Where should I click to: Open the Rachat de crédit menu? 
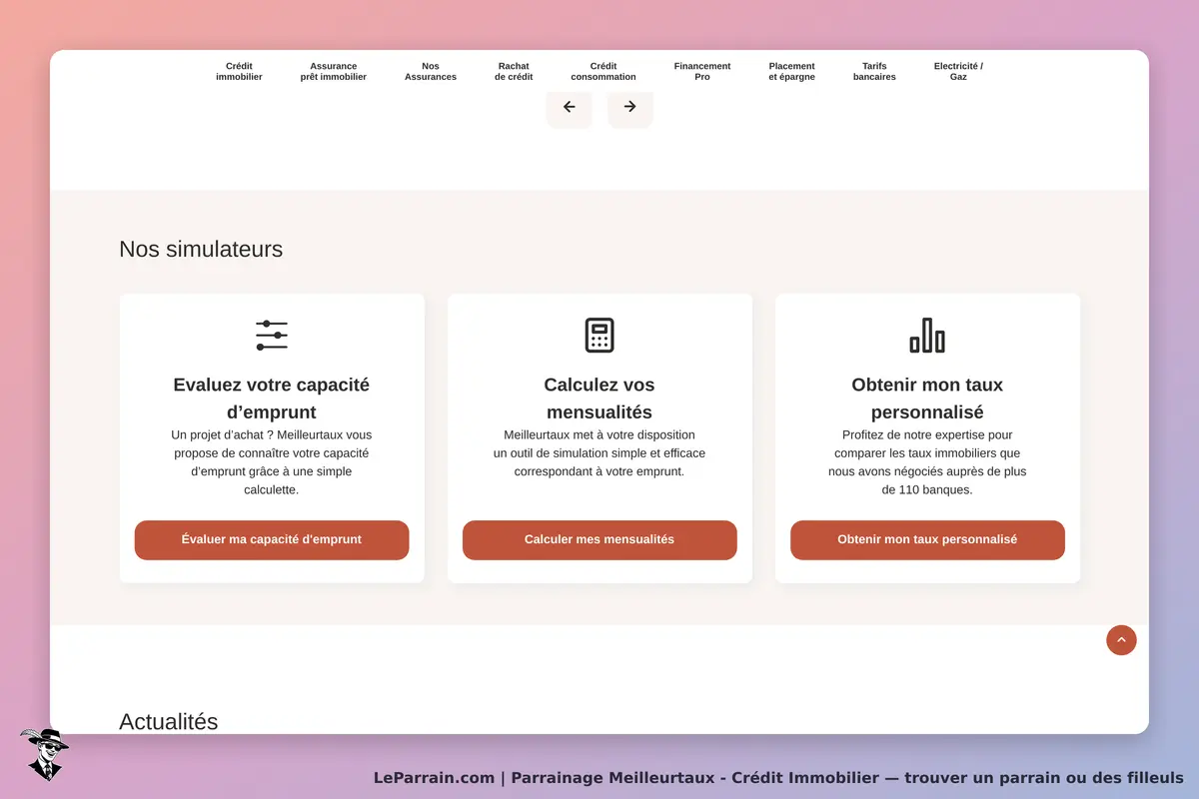click(514, 71)
